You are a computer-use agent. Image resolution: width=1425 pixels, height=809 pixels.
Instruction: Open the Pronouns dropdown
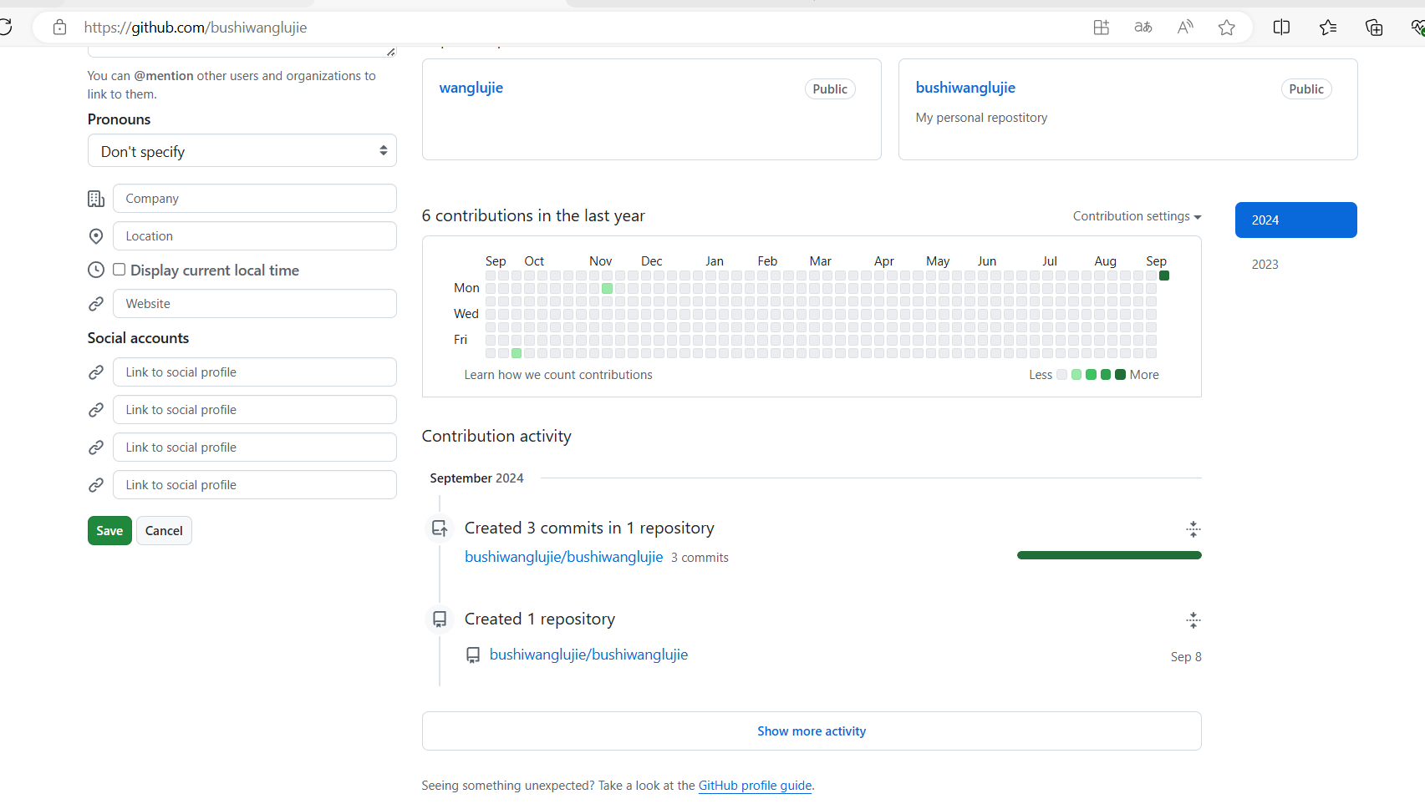242,151
